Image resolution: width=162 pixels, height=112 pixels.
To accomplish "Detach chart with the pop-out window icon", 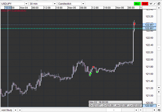I will pos(159,4).
